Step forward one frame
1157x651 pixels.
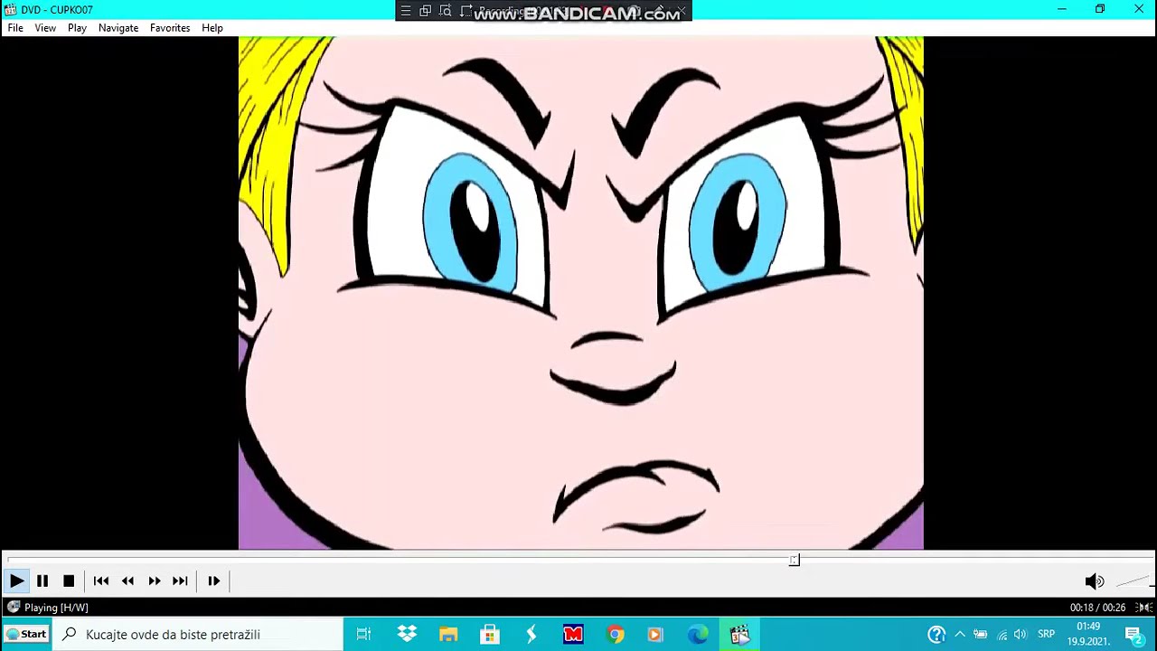(x=213, y=580)
